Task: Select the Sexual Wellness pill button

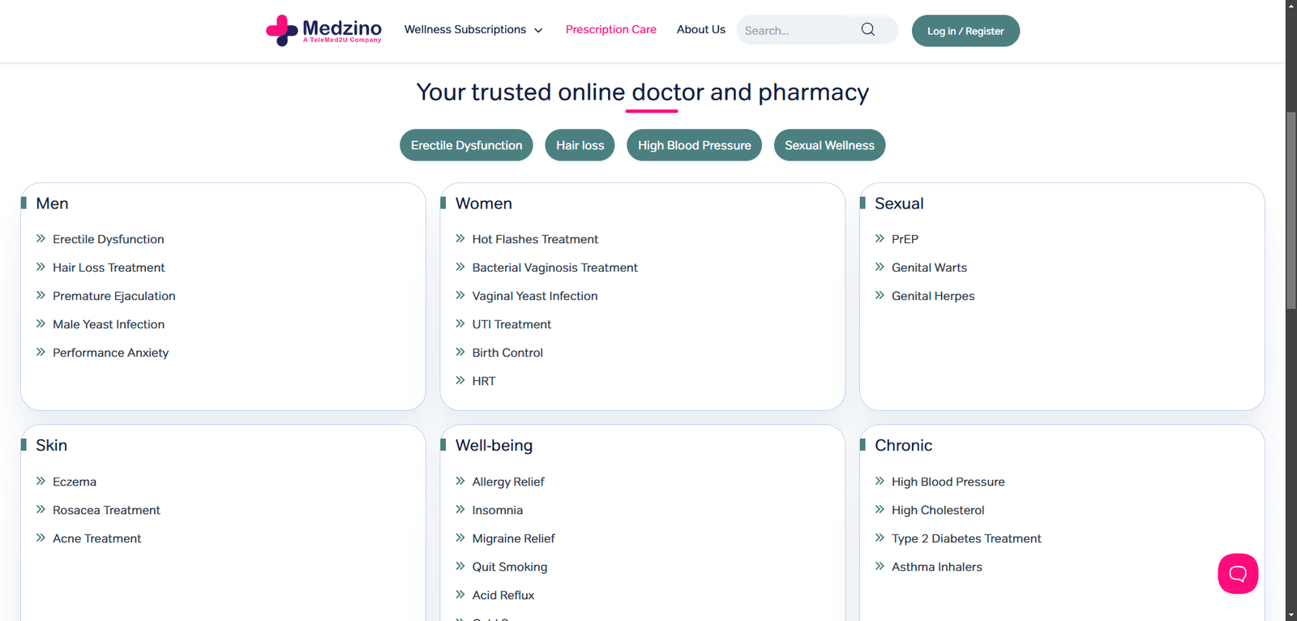Action: (x=829, y=145)
